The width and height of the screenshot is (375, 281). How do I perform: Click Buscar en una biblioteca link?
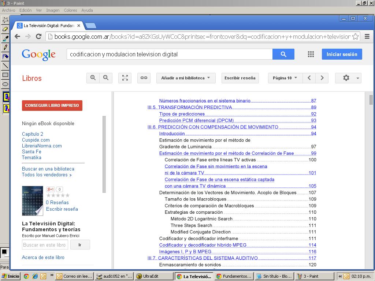pos(48,169)
